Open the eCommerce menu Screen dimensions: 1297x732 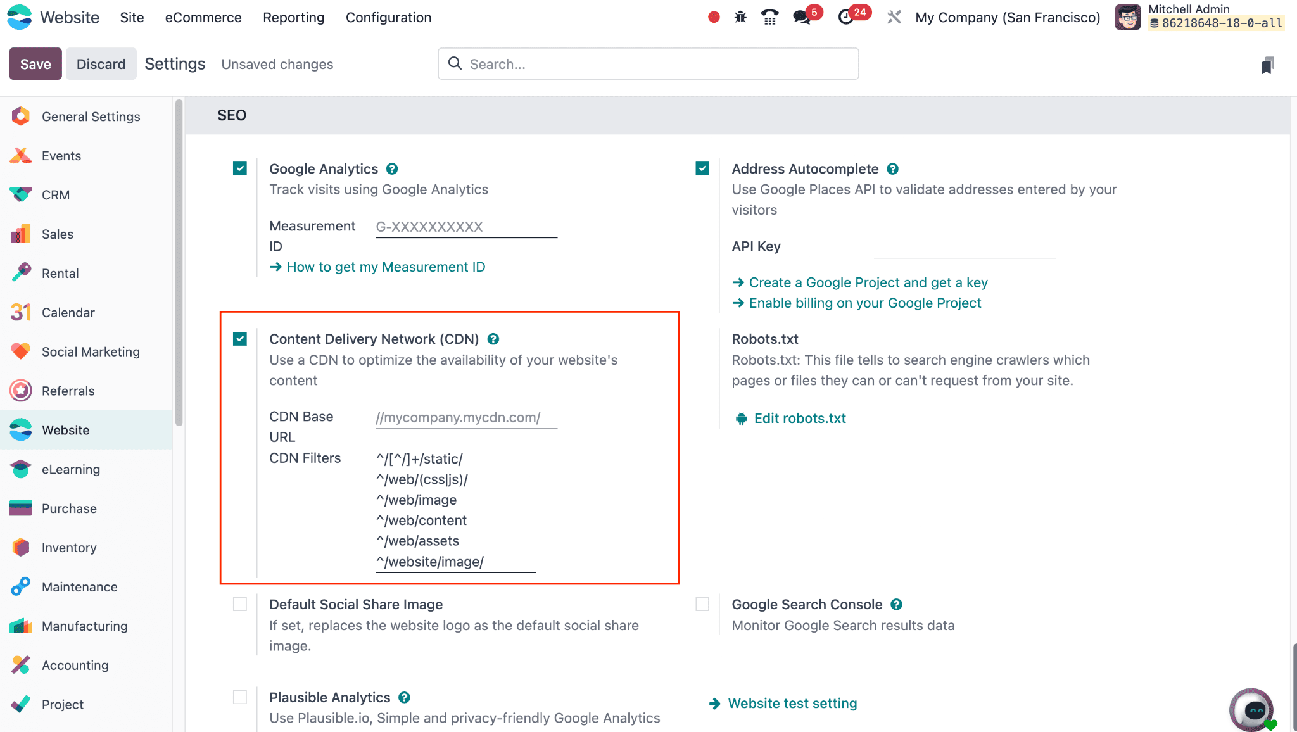pos(203,18)
